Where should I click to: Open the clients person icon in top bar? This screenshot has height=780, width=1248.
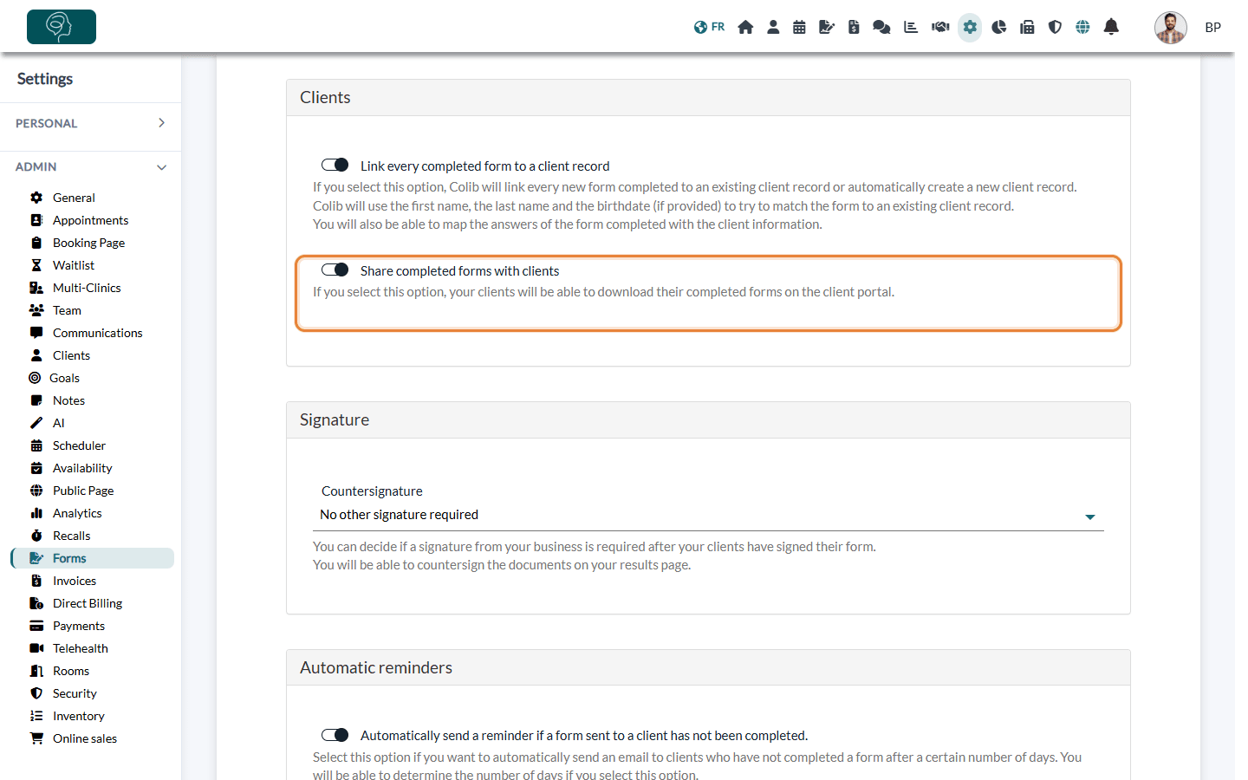[773, 27]
